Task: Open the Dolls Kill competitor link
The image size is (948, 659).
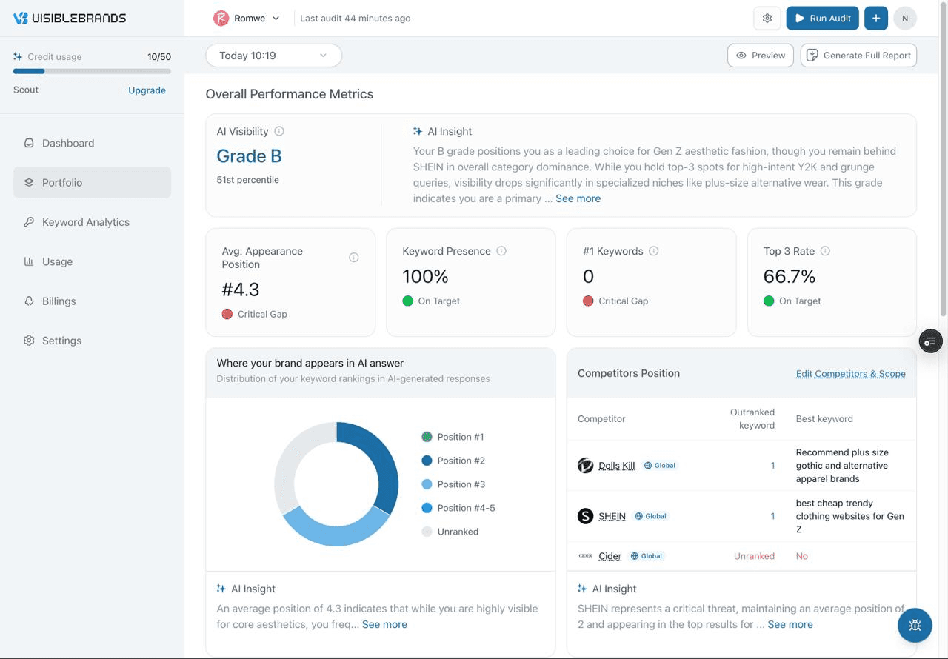Action: (x=617, y=466)
